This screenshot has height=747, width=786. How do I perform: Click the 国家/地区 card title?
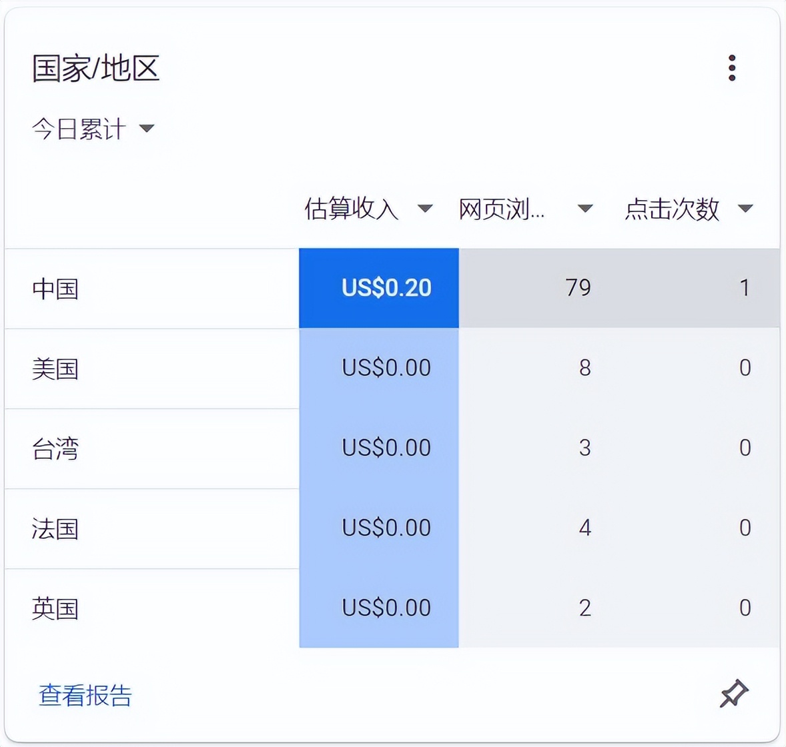pos(95,68)
